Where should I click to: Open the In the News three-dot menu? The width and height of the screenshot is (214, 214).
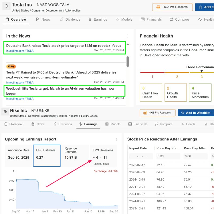pos(128,36)
